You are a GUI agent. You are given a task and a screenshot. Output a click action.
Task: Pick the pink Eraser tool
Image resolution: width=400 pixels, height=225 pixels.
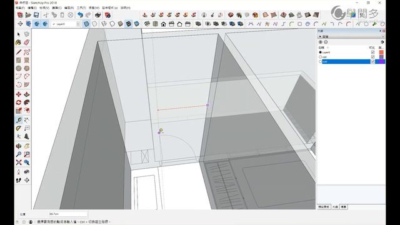pos(26,42)
